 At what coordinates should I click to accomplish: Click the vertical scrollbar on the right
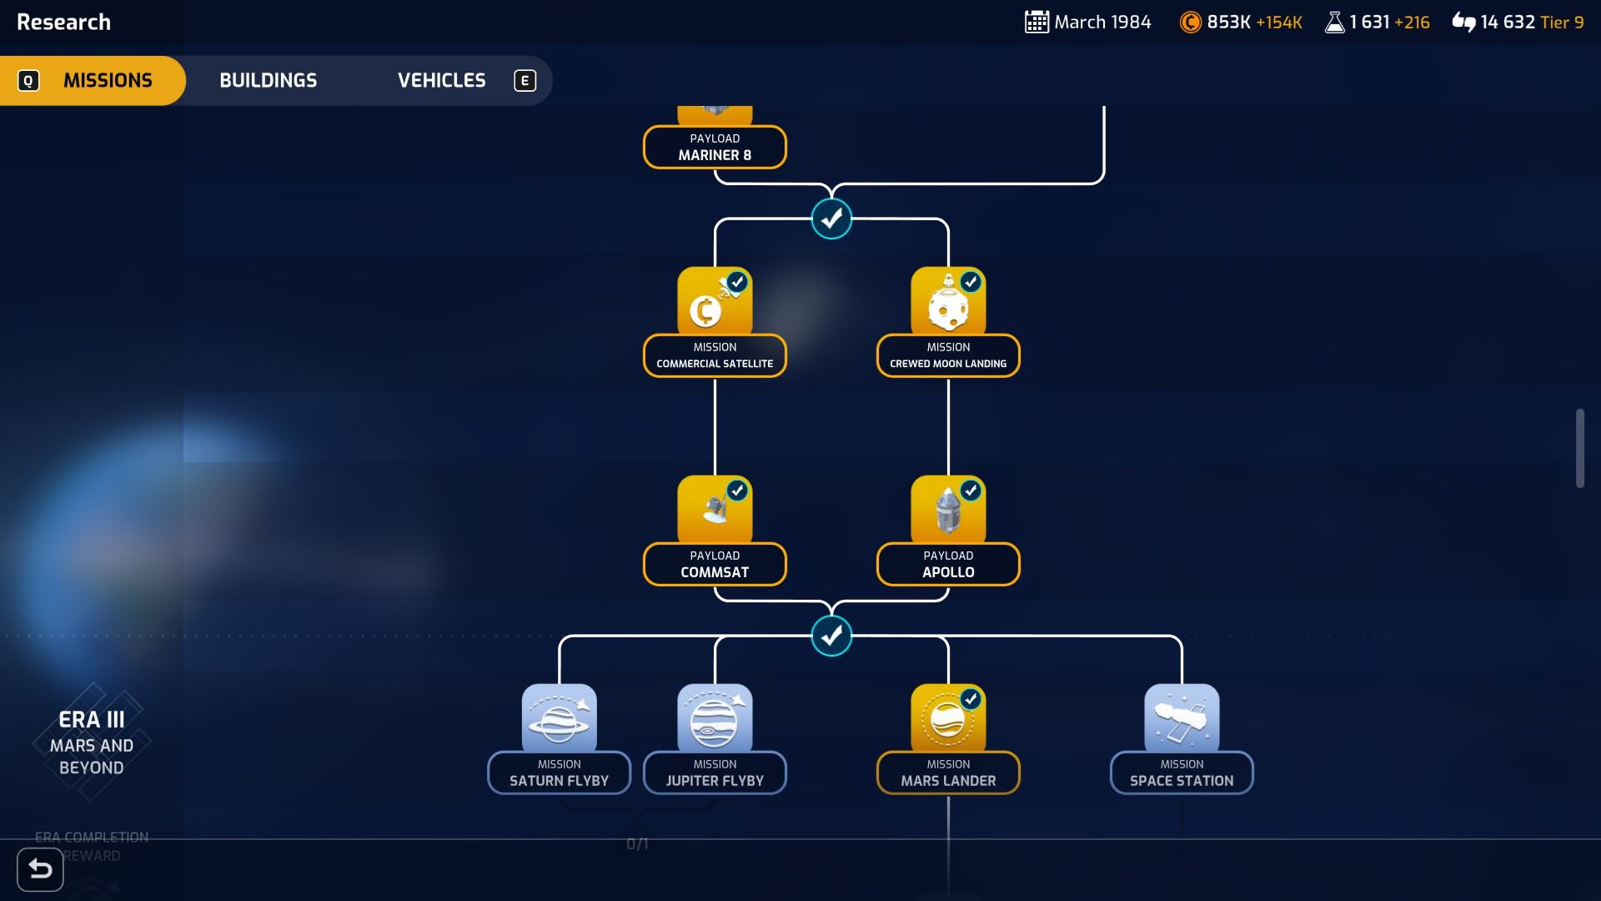(x=1579, y=448)
